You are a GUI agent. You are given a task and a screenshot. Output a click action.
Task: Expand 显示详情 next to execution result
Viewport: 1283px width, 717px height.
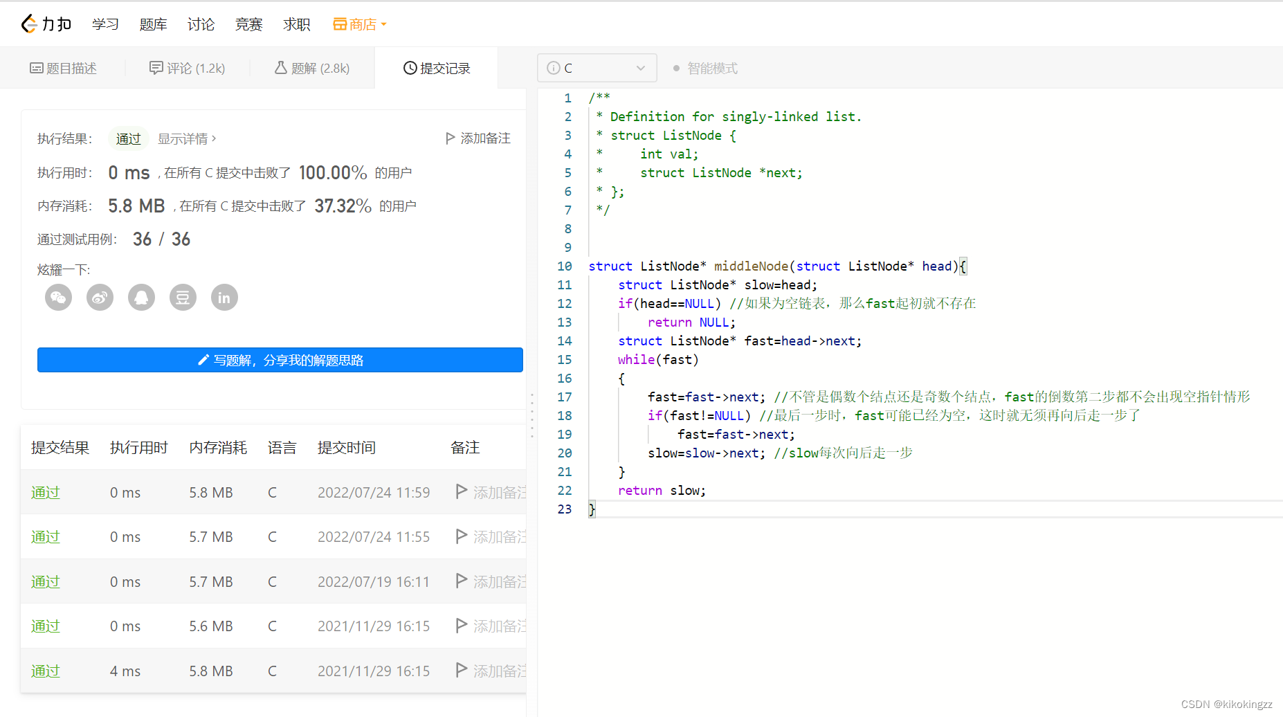click(185, 138)
